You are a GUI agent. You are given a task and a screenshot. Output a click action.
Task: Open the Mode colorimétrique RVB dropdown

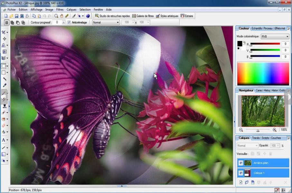pos(275,36)
